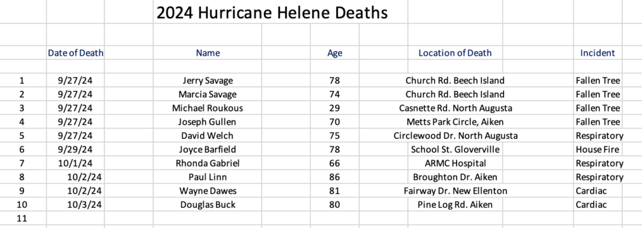Select the title cell '2024 Hurricane Helene Deaths'
The image size is (642, 228).
[272, 13]
